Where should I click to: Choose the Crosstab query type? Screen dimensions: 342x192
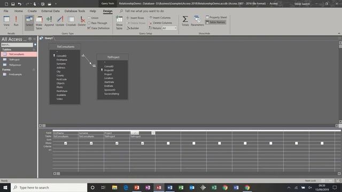tap(71, 21)
